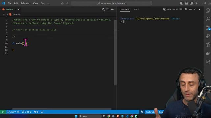Click the new terminal plus button
The image size is (211, 118).
(x=174, y=9)
